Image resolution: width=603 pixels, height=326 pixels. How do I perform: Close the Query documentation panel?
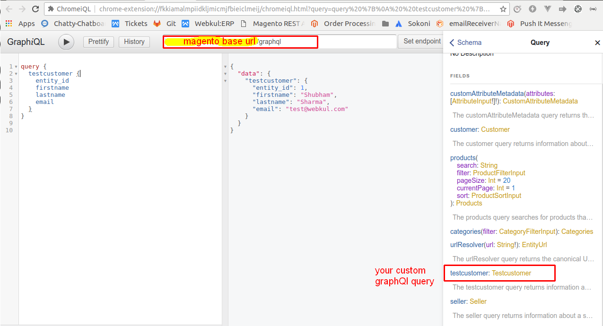[597, 43]
